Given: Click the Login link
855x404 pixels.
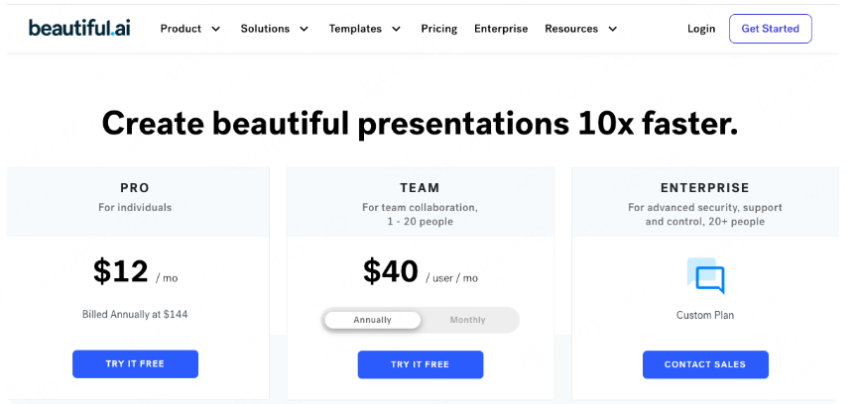Looking at the screenshot, I should coord(701,29).
